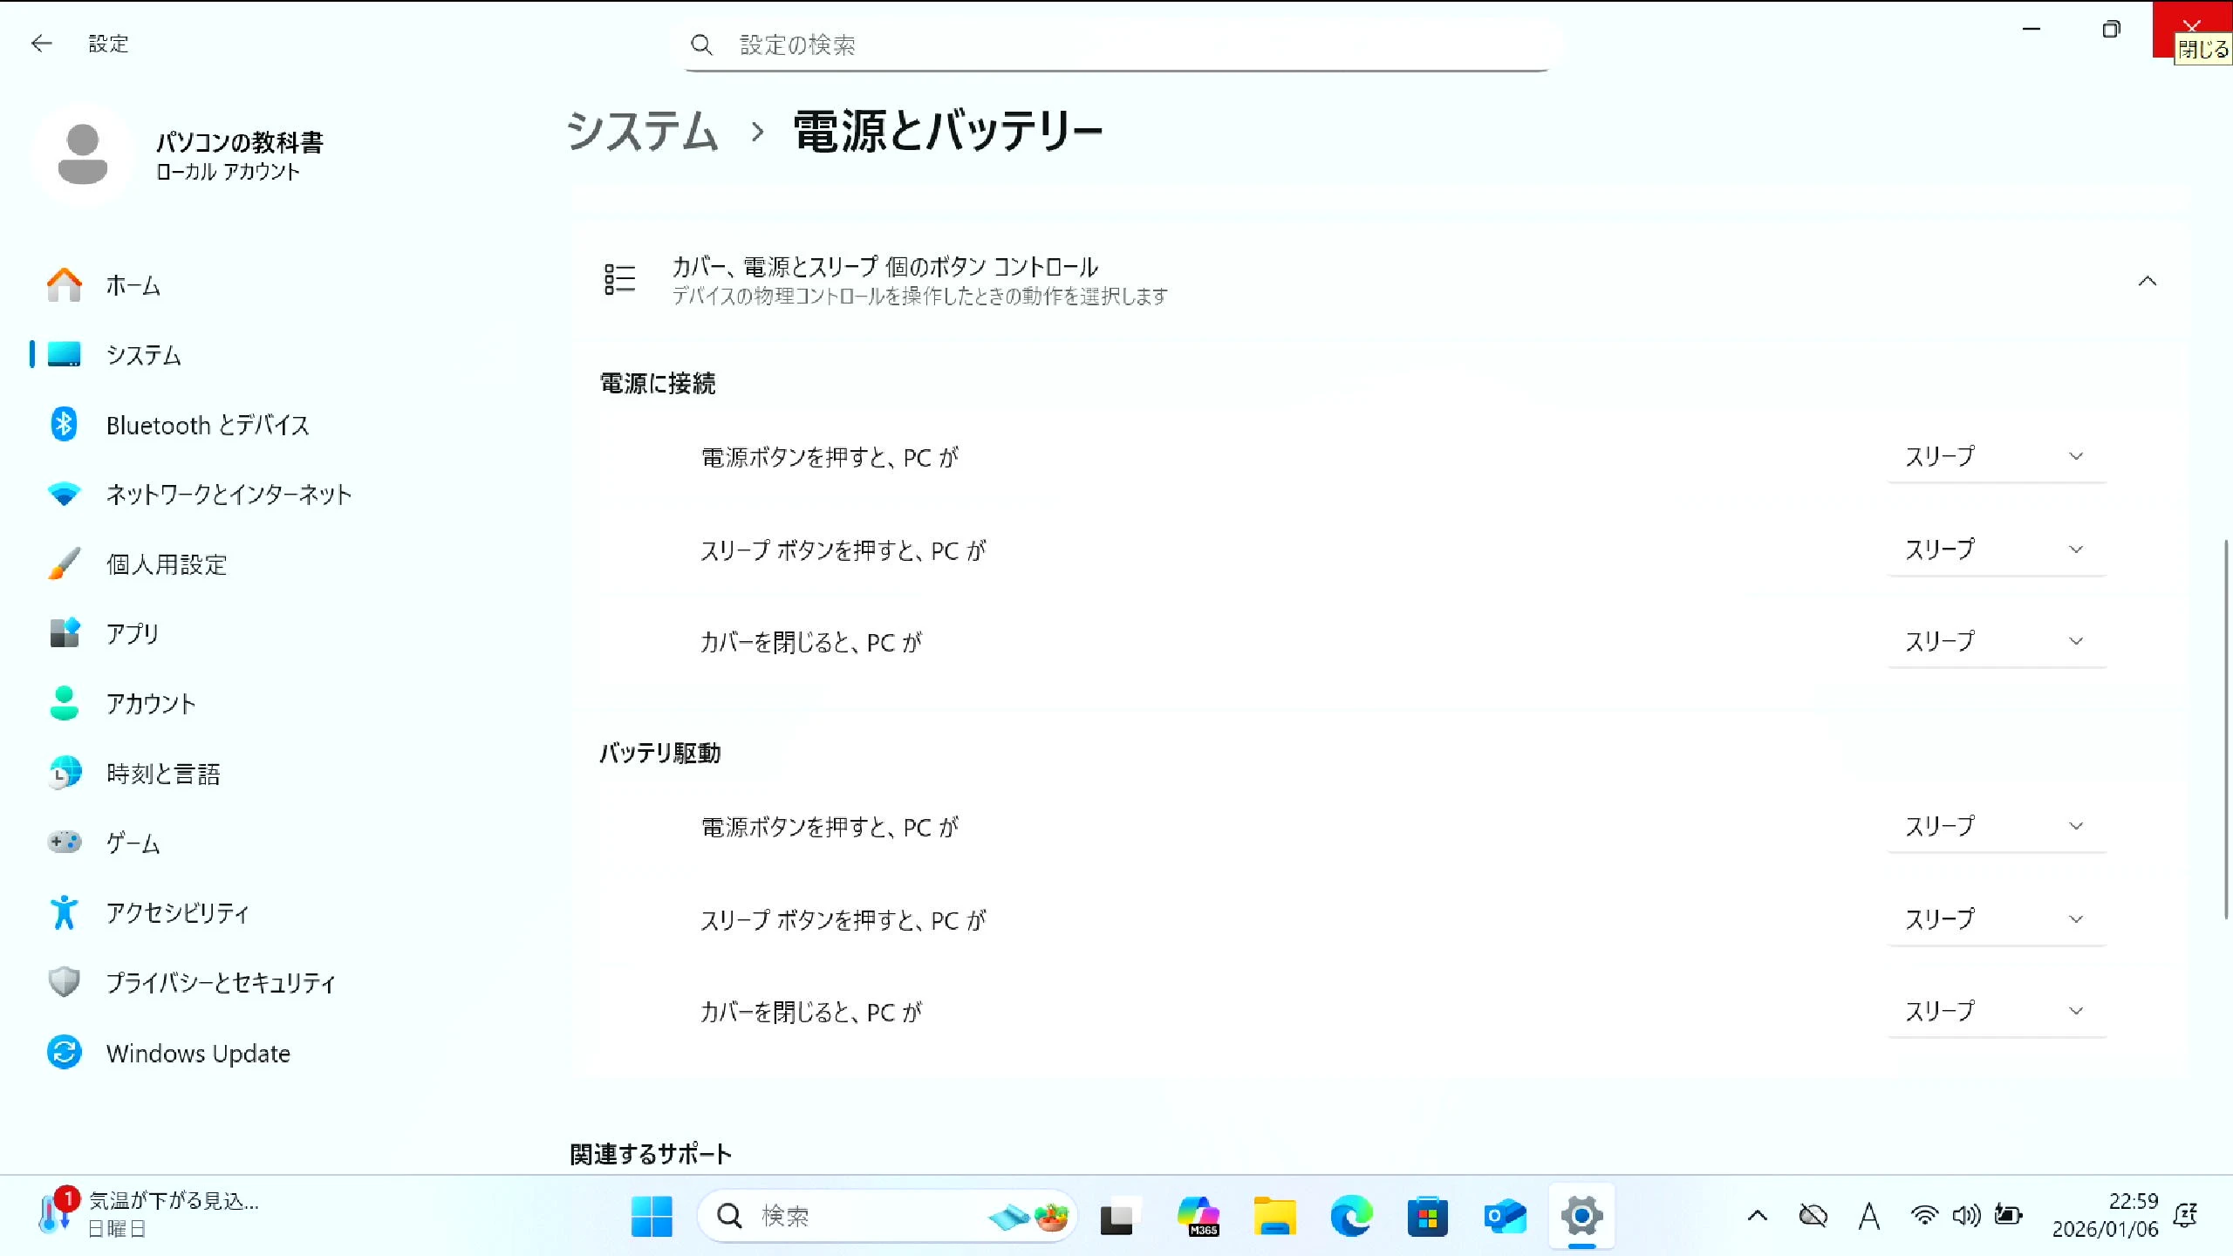2233x1256 pixels.
Task: Open battery power button action dropdown
Action: [1996, 826]
